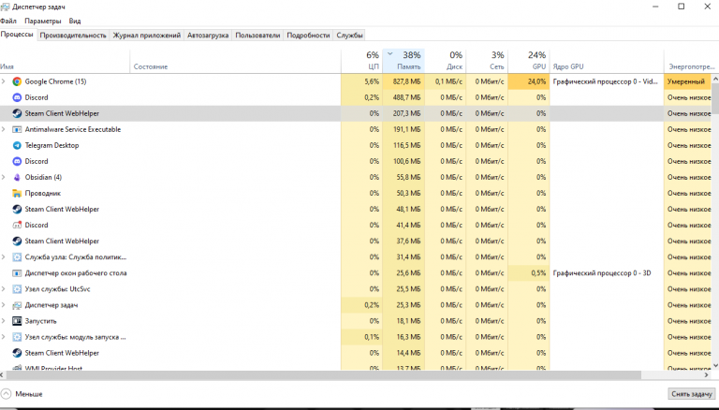Image resolution: width=719 pixels, height=410 pixels.
Task: Click the Умеренный power usage cell
Action: click(687, 81)
